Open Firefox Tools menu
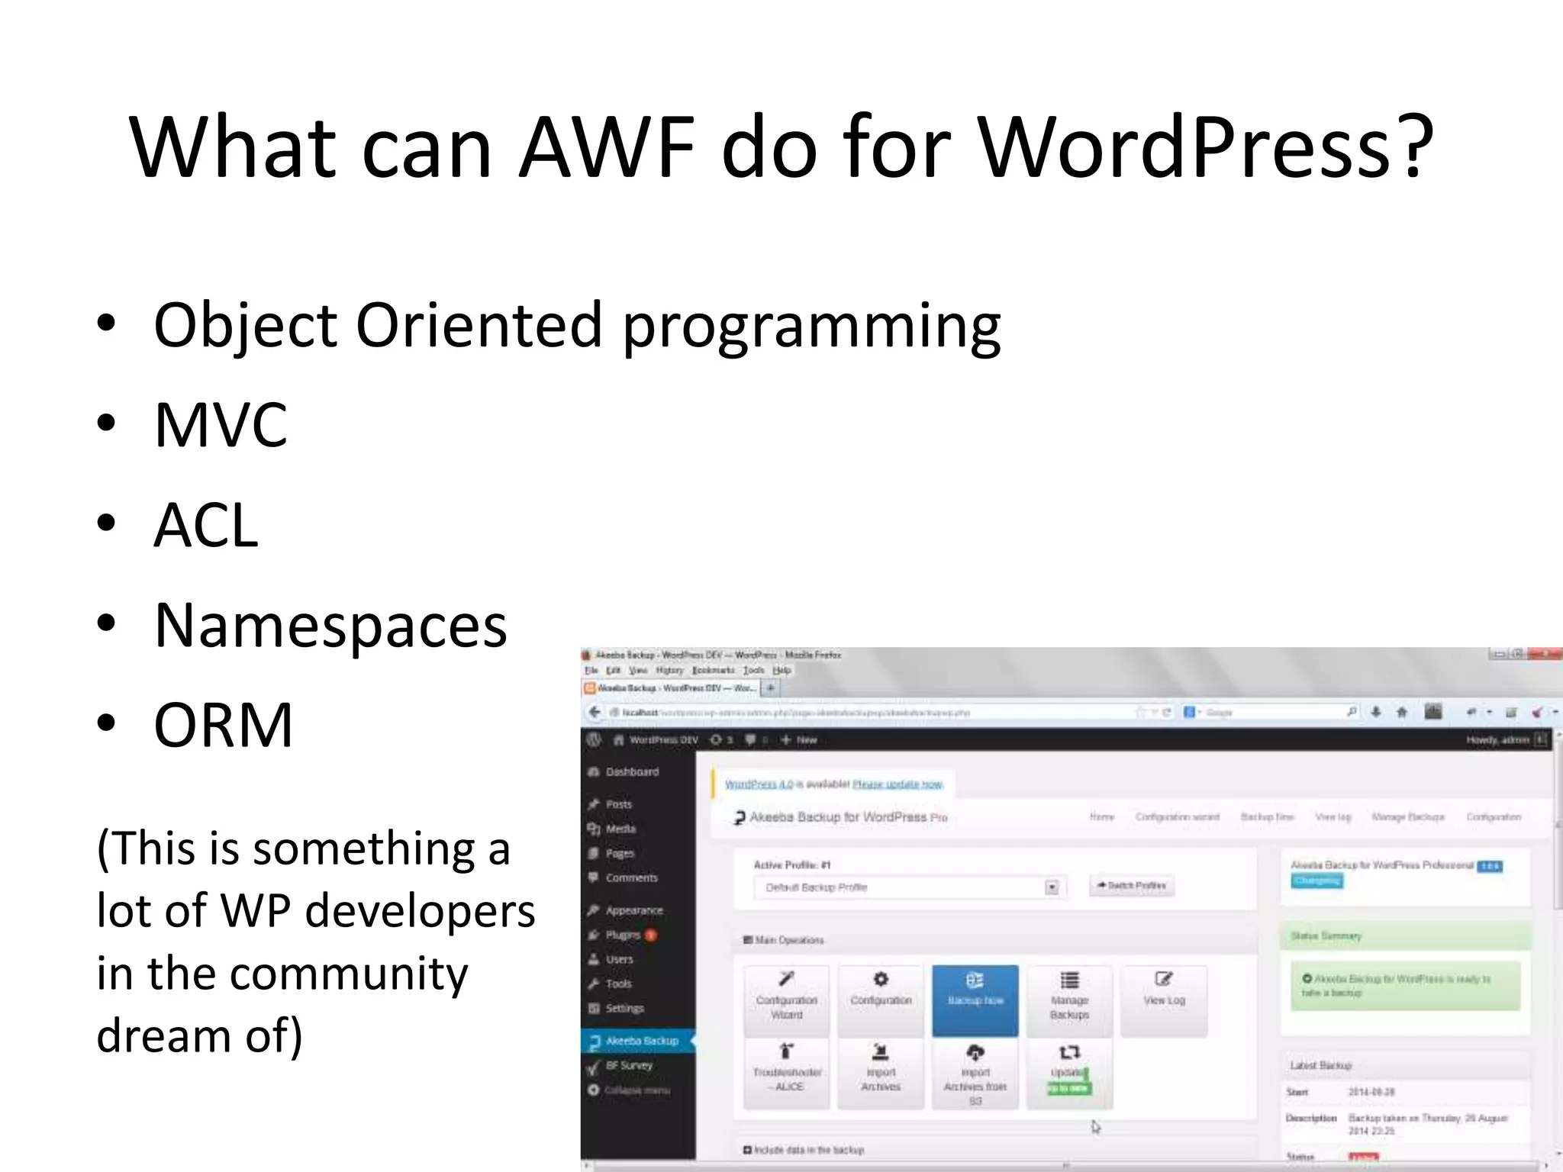The image size is (1563, 1172). (x=753, y=670)
